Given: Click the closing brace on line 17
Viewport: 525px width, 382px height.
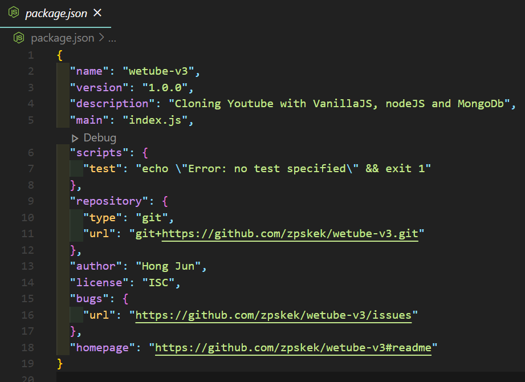Looking at the screenshot, I should tap(73, 331).
